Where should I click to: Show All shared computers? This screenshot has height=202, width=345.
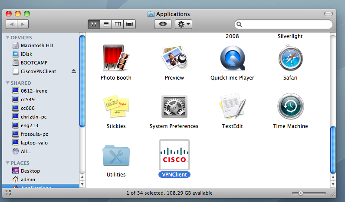coord(22,151)
